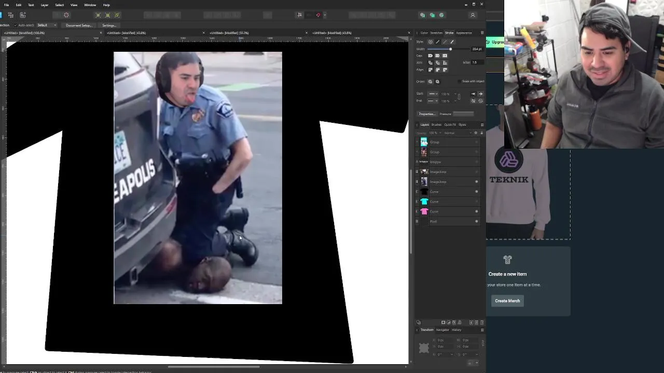Open the Stroke panel hamburger menu
The height and width of the screenshot is (373, 664).
click(x=482, y=33)
